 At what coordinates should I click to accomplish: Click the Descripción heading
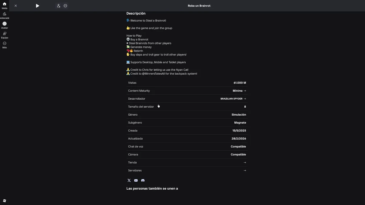136,13
